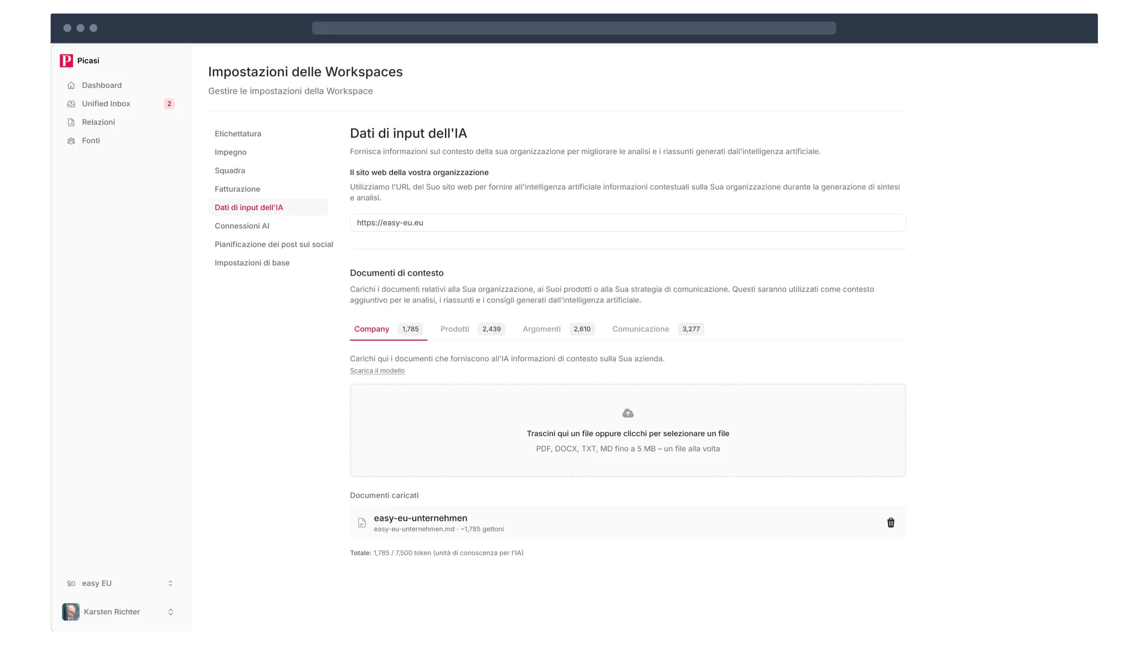Image resolution: width=1148 pixels, height=645 pixels.
Task: Click the organization website URL field
Action: (x=628, y=223)
